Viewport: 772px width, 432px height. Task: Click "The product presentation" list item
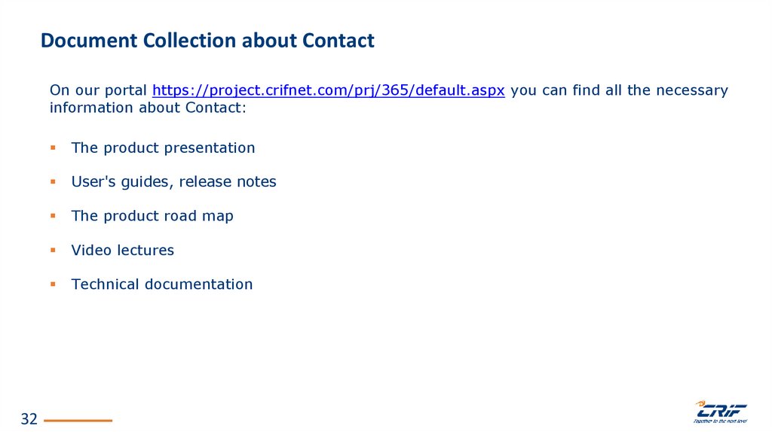[163, 148]
